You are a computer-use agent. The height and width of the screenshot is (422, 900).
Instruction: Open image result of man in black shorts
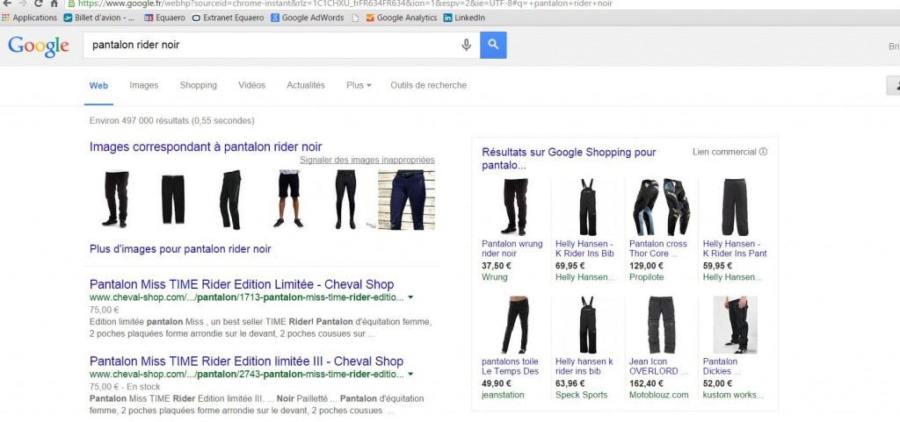coord(288,198)
